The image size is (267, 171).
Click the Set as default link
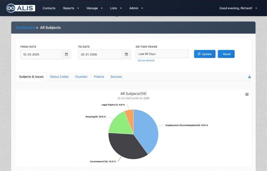tap(146, 61)
